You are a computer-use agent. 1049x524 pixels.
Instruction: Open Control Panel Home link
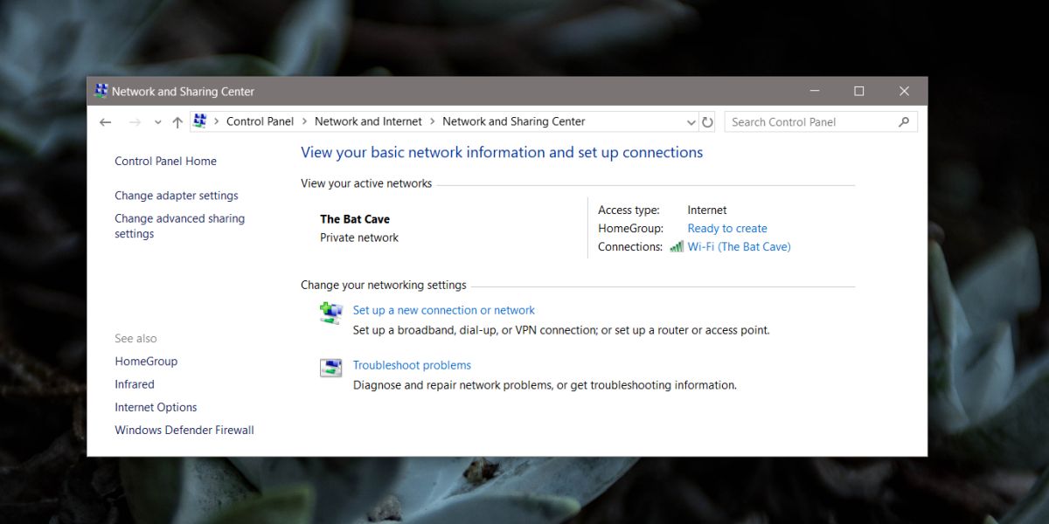click(x=165, y=161)
